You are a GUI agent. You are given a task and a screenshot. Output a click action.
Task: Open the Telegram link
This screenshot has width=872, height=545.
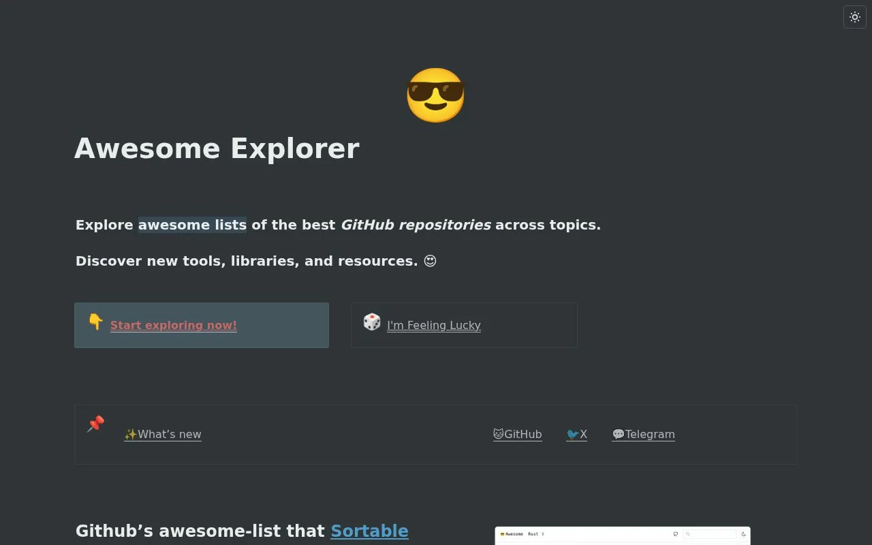click(x=644, y=434)
